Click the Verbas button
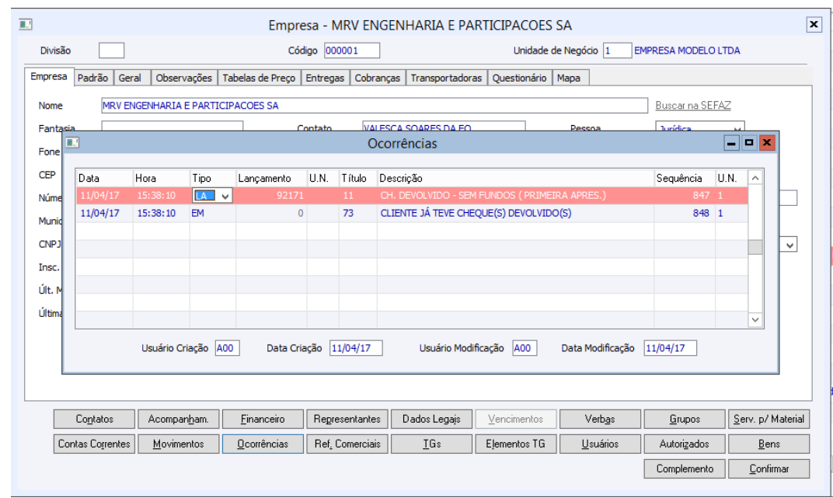 601,419
